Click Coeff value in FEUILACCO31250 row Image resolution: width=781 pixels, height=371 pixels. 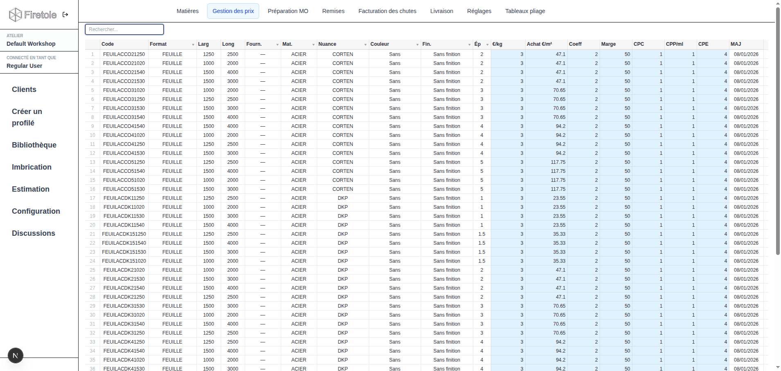pos(584,99)
